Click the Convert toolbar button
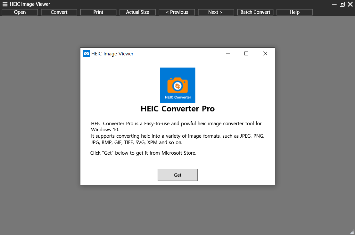Screen dimensions: 355x235 click(x=59, y=12)
